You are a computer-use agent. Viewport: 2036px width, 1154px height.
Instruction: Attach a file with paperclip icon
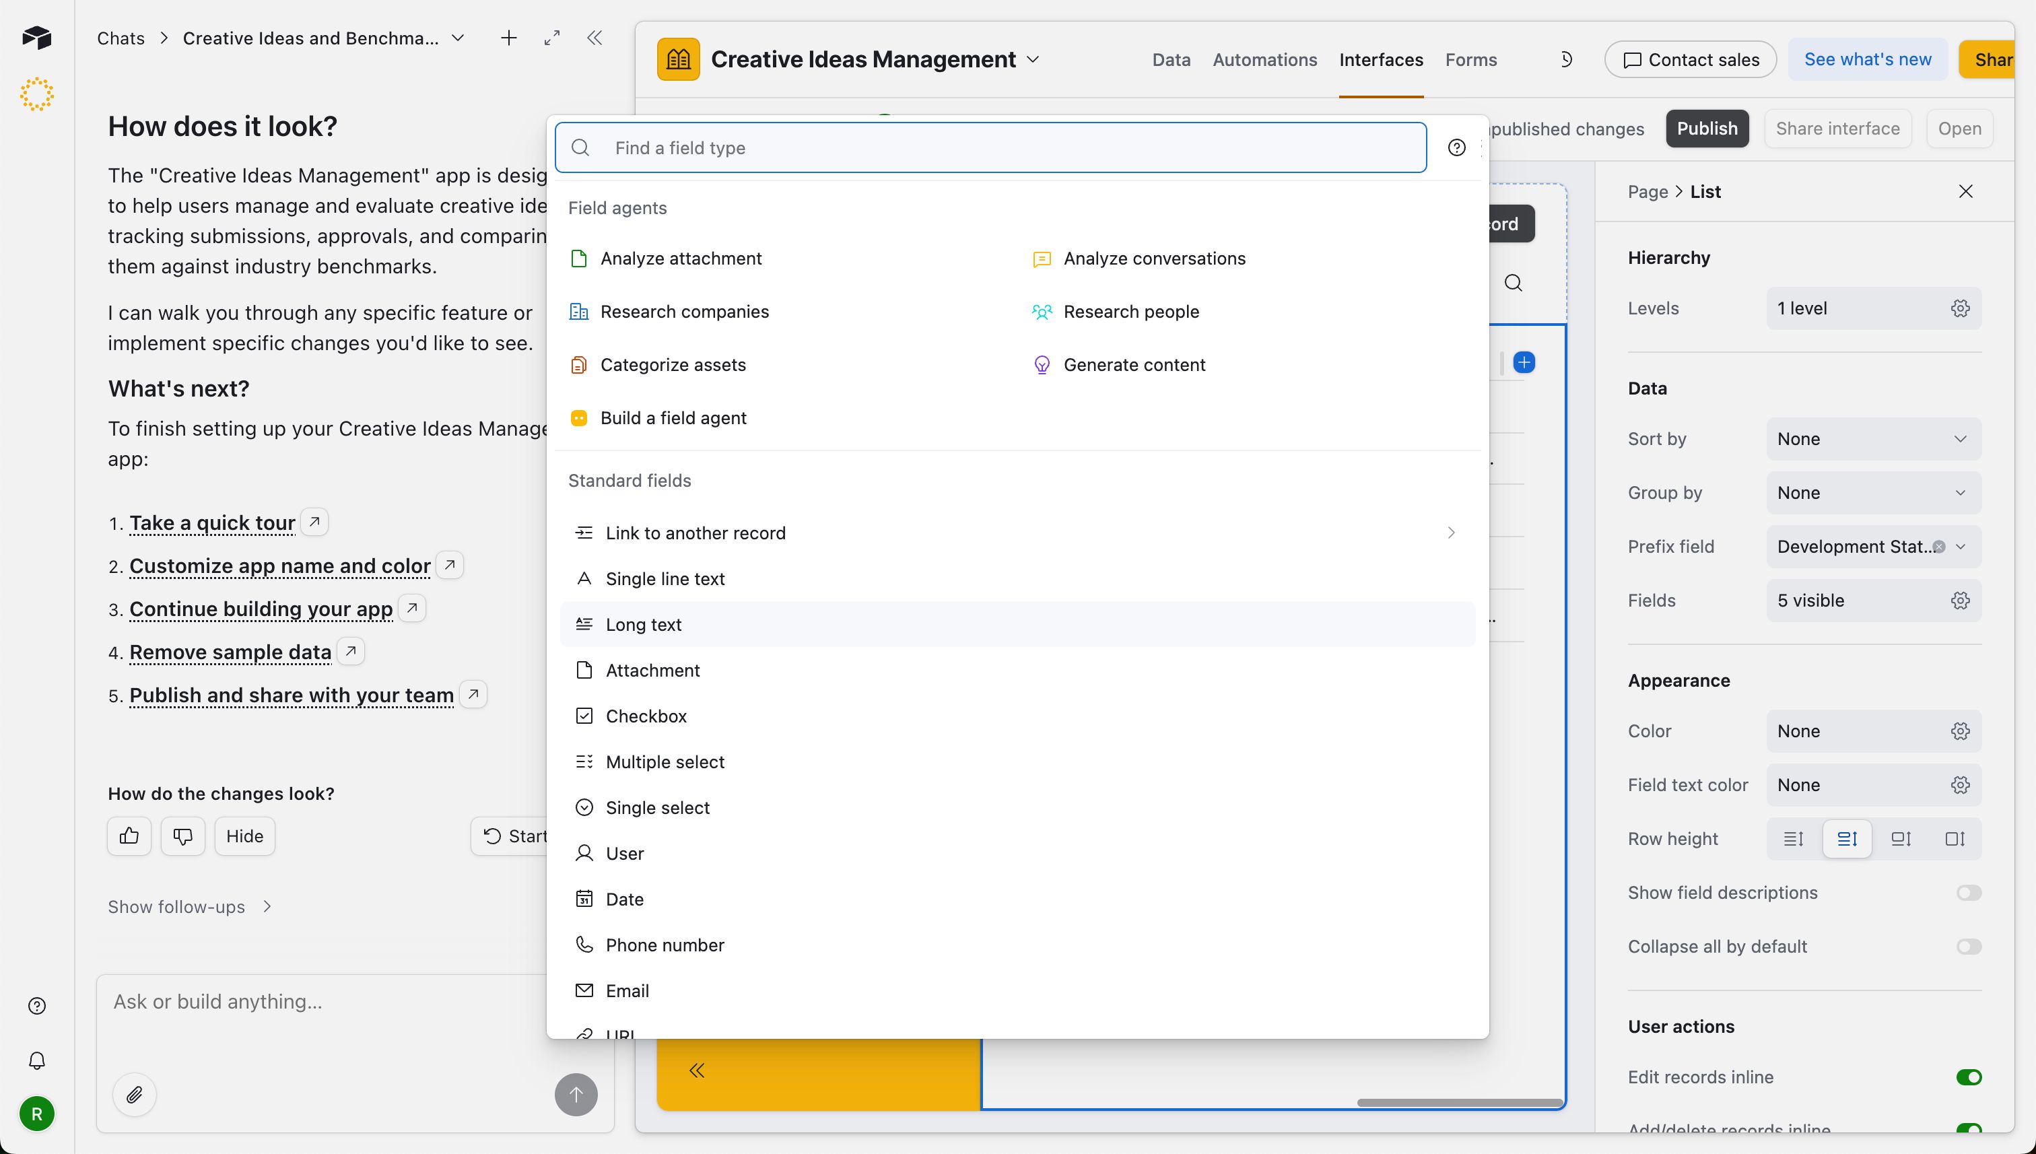click(x=135, y=1095)
